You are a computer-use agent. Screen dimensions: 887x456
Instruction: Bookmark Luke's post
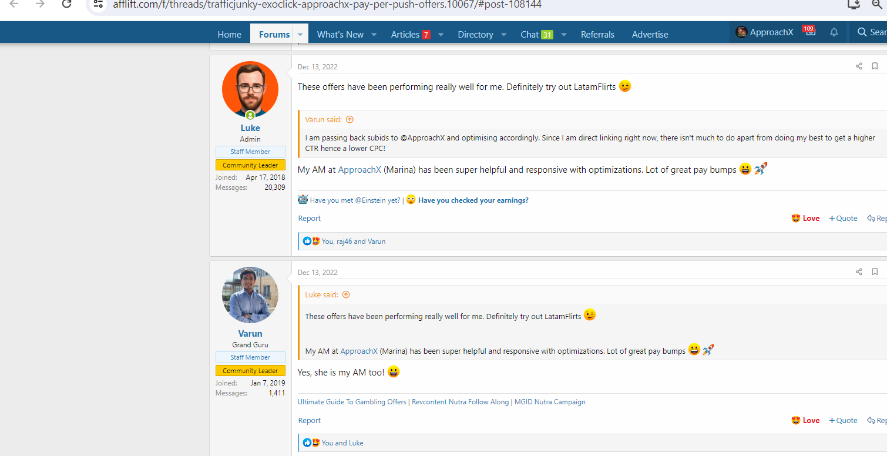tap(875, 66)
